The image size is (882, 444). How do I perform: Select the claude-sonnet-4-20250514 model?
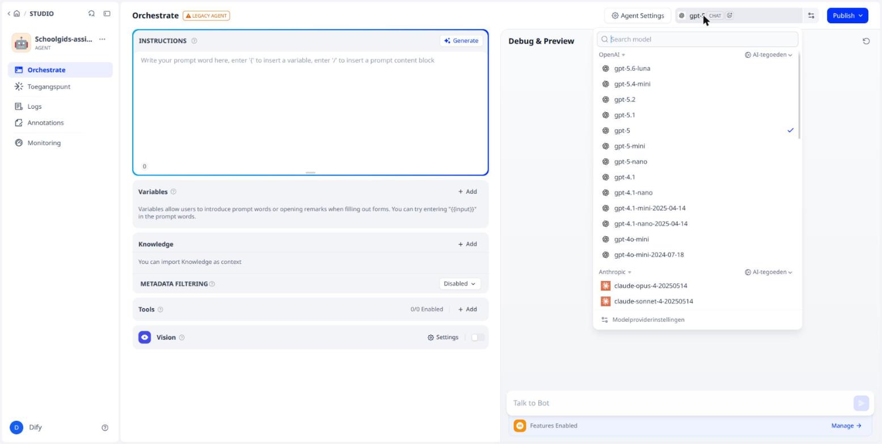697,301
